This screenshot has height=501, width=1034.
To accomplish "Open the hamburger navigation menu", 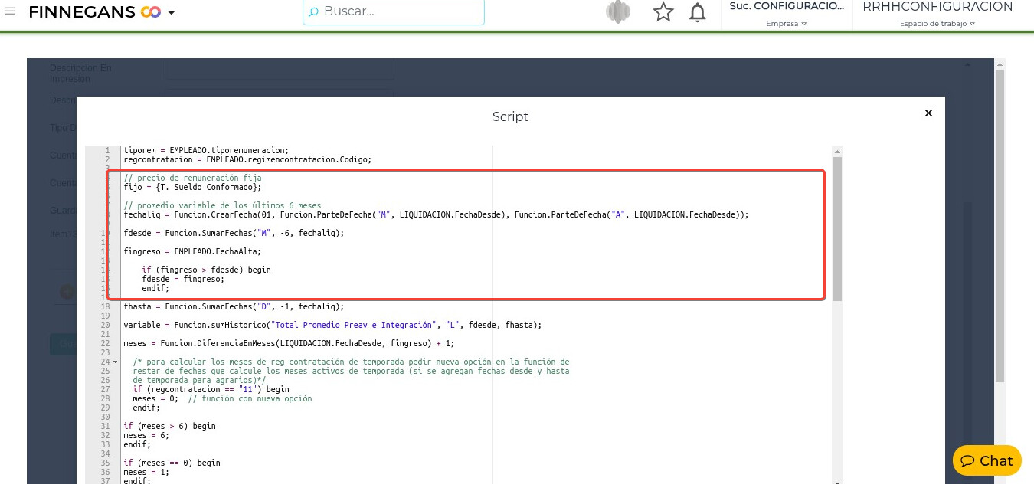I will pos(10,11).
